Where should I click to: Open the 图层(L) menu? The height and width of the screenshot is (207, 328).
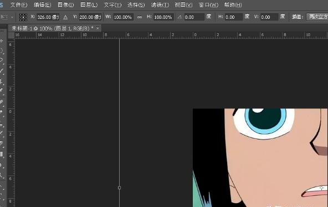pos(89,4)
